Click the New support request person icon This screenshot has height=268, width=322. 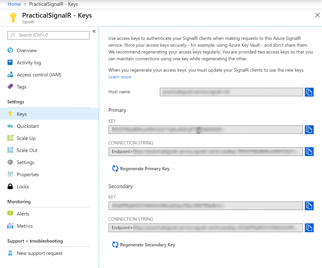pos(10,253)
